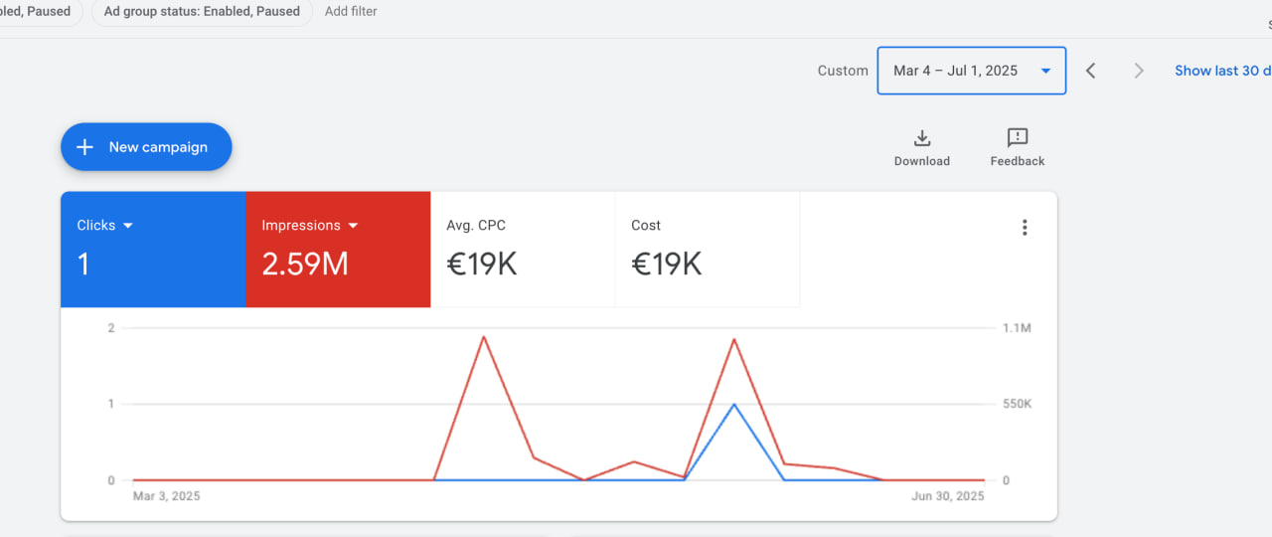Click the Show last 30 days link
The width and height of the screenshot is (1272, 537).
click(x=1222, y=71)
